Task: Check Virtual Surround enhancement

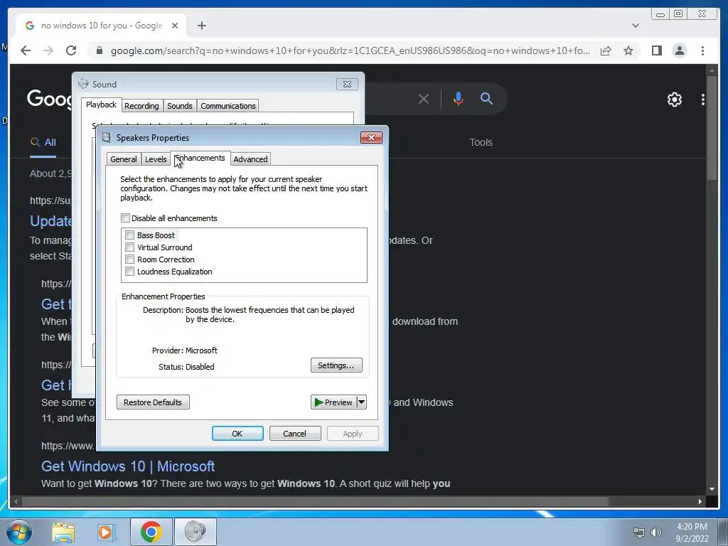Action: click(x=130, y=247)
